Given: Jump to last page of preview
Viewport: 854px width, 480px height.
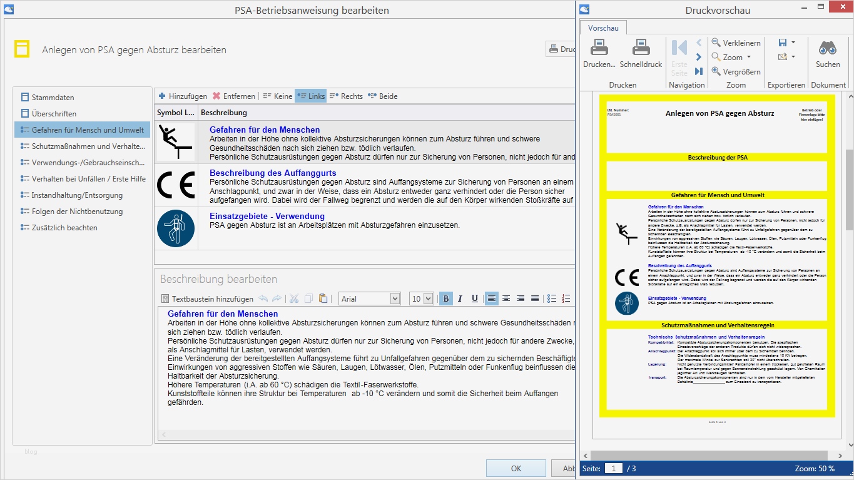Looking at the screenshot, I should [699, 71].
